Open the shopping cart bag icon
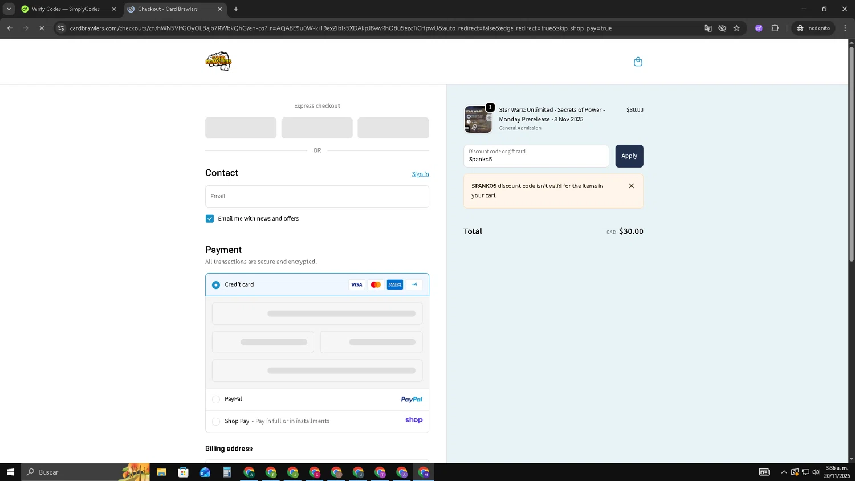 (x=638, y=62)
